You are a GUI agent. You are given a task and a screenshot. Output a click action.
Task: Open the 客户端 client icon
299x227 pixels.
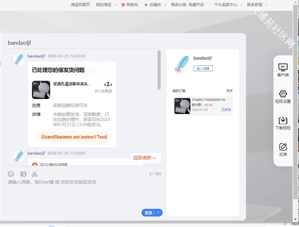[x=283, y=67]
